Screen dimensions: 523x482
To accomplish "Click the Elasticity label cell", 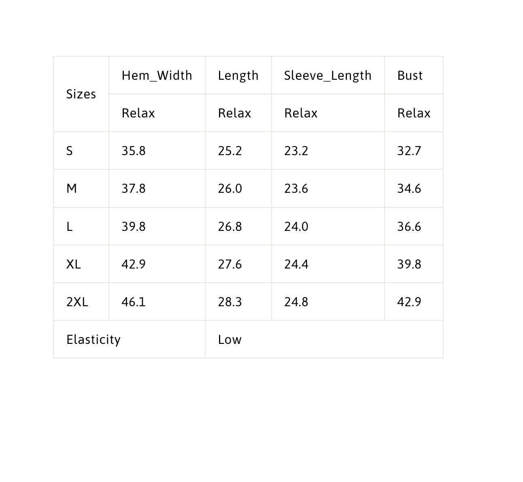I will (94, 339).
